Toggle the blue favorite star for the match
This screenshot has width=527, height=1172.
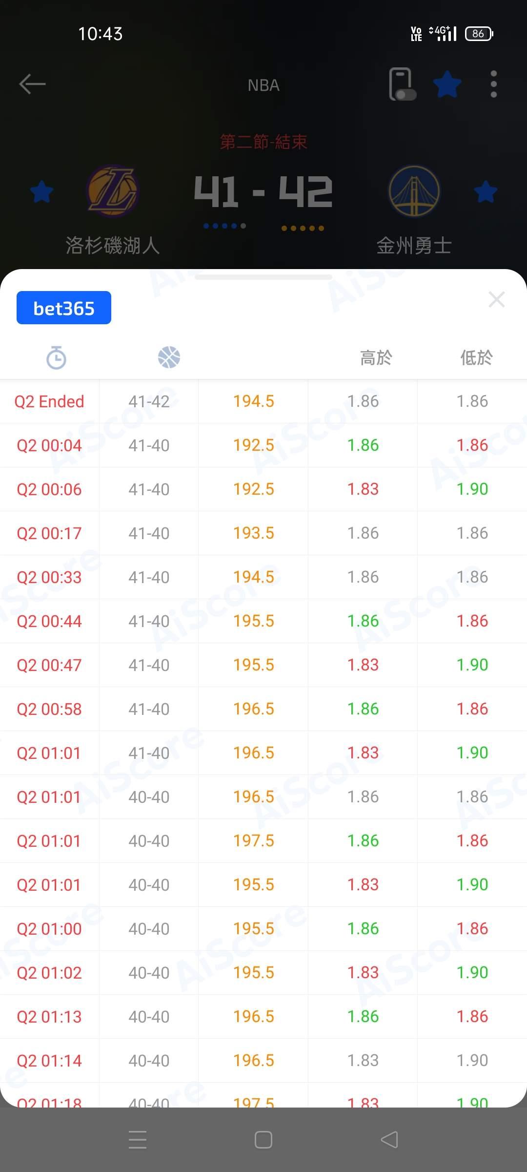click(x=447, y=84)
